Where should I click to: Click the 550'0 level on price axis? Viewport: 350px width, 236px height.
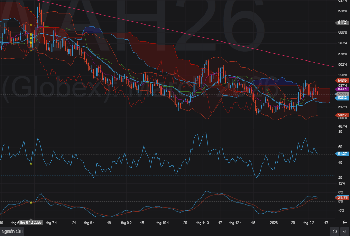click(x=342, y=75)
